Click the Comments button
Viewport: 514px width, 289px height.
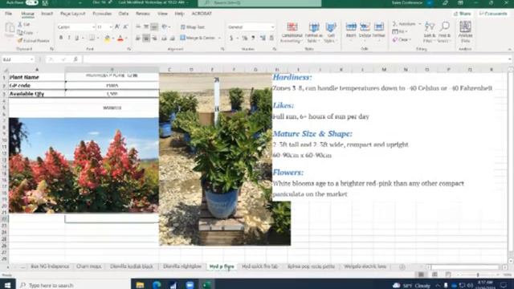coord(493,14)
